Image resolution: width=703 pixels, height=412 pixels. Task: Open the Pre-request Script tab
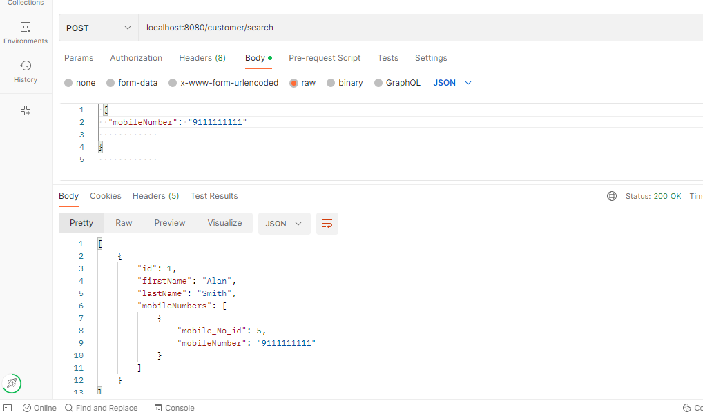(325, 58)
